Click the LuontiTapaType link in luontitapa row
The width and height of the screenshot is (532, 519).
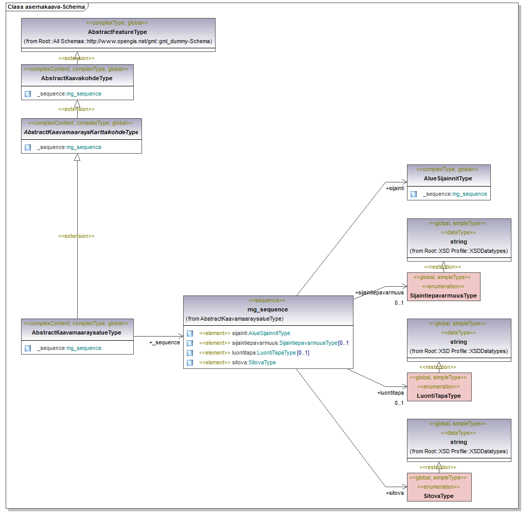coord(276,353)
